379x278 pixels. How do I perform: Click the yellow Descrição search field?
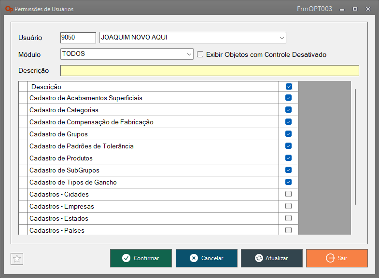(210, 70)
